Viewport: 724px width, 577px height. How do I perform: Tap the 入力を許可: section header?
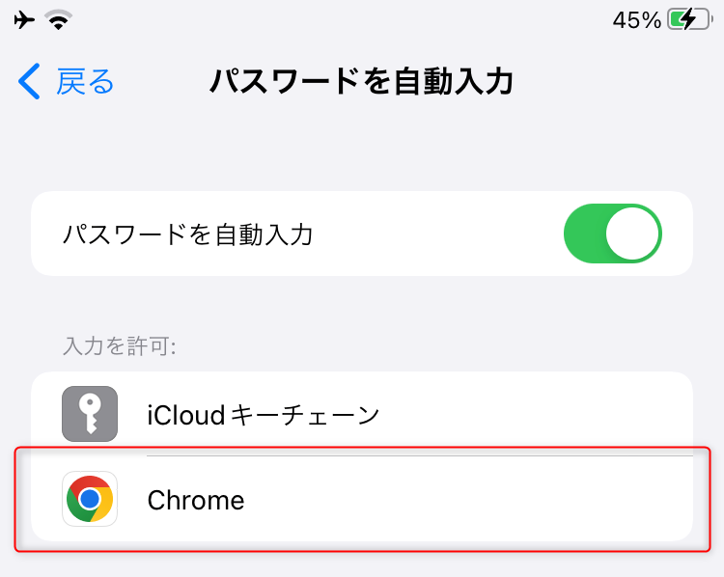coord(119,346)
